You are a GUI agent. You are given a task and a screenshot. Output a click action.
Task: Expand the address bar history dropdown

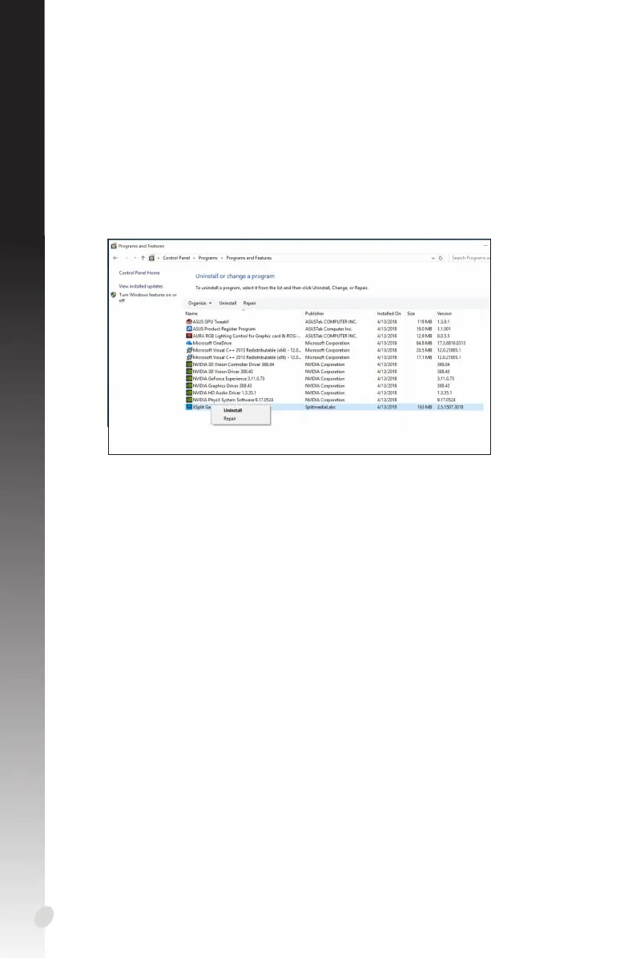click(x=433, y=258)
